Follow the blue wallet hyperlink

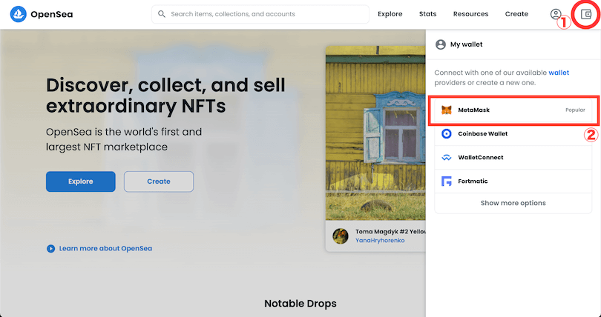click(559, 73)
